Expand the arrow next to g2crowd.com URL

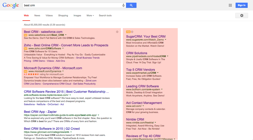tap(71, 132)
